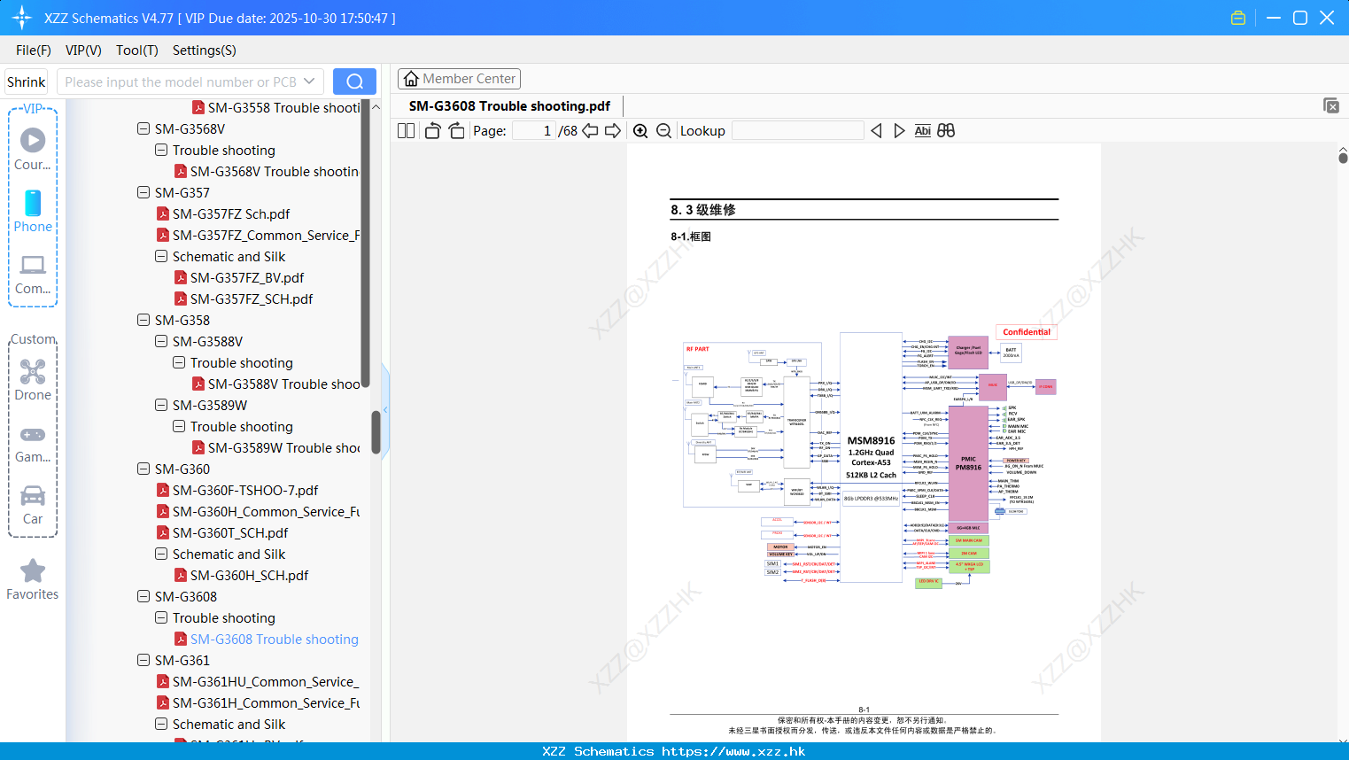Open the File(F) menu
Viewport: 1349px width, 760px height.
tap(34, 50)
